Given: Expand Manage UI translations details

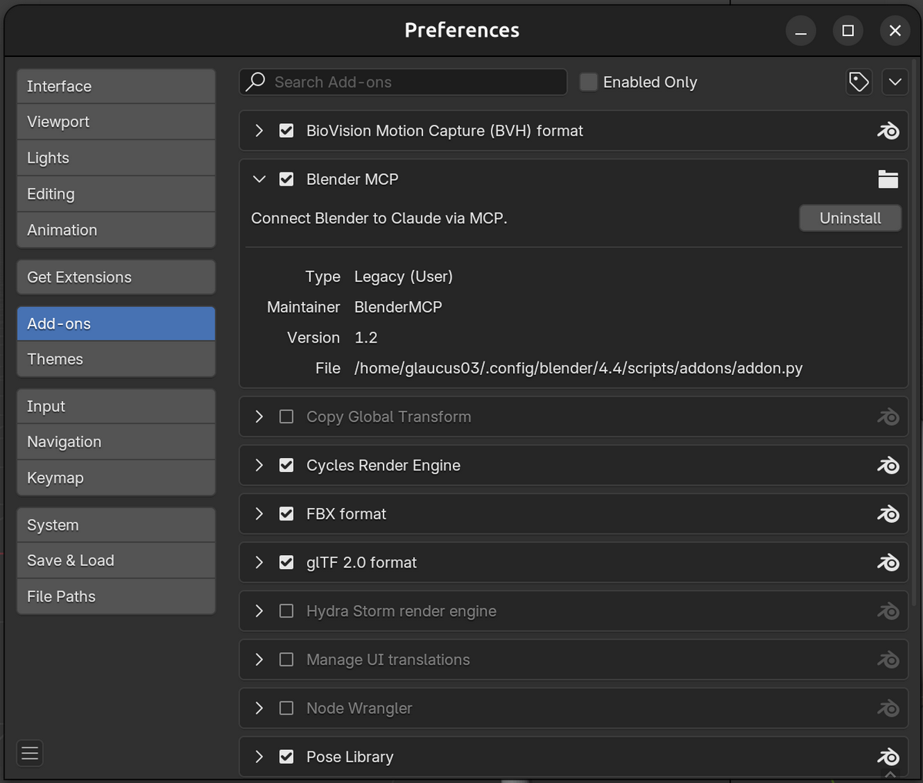Looking at the screenshot, I should [259, 659].
